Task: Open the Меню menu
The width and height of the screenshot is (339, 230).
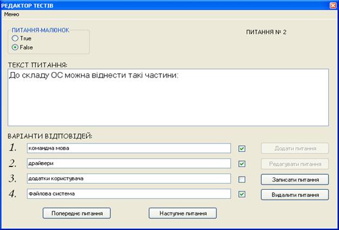Action: (x=11, y=14)
